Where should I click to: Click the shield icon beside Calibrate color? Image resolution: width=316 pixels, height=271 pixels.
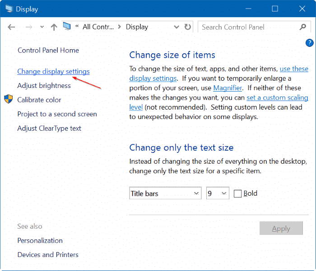[x=9, y=99]
